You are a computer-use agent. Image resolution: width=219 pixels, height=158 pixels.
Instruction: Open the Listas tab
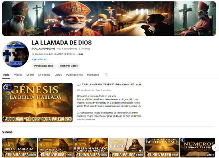tap(58, 75)
